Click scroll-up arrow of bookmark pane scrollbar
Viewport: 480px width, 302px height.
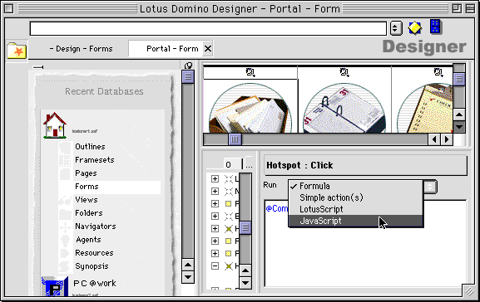point(188,265)
